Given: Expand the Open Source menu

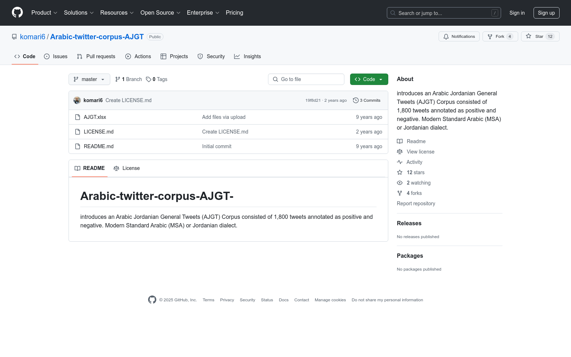Looking at the screenshot, I should point(161,12).
